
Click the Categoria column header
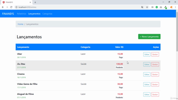85,47
